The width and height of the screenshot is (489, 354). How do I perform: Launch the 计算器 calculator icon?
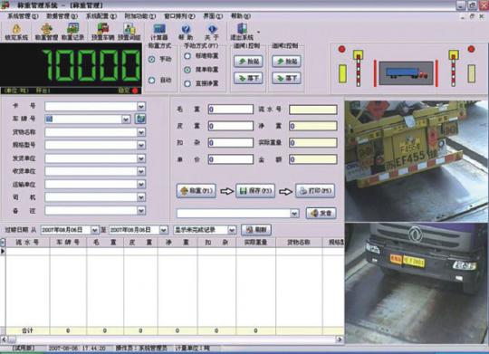point(159,29)
